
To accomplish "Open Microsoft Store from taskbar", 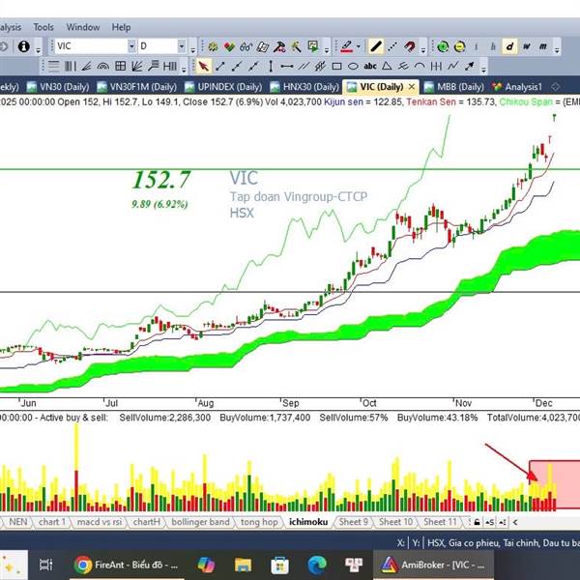I will pos(280,565).
